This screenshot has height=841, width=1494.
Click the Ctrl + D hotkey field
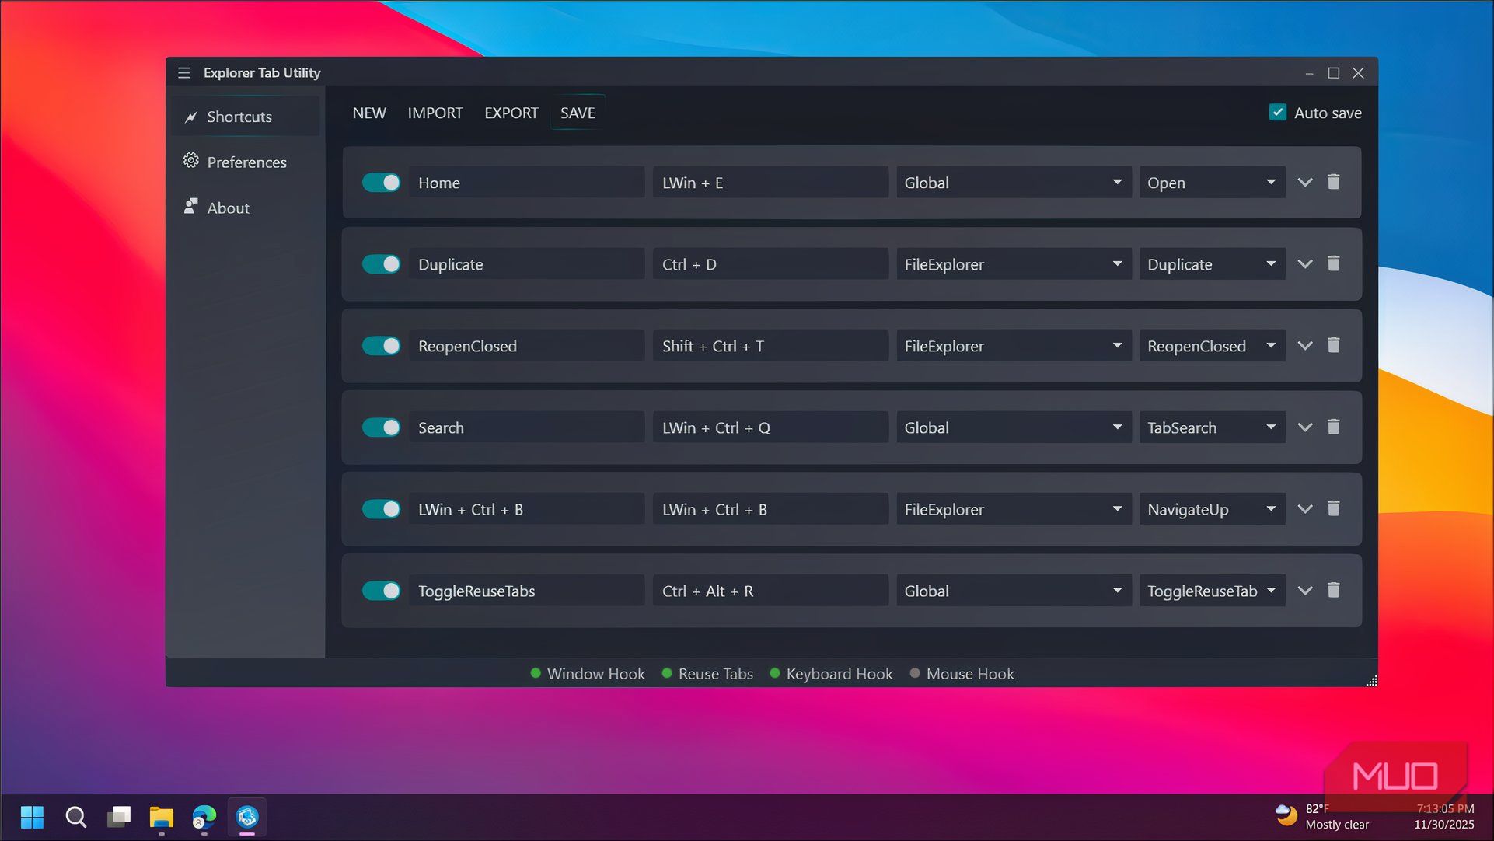pos(770,263)
